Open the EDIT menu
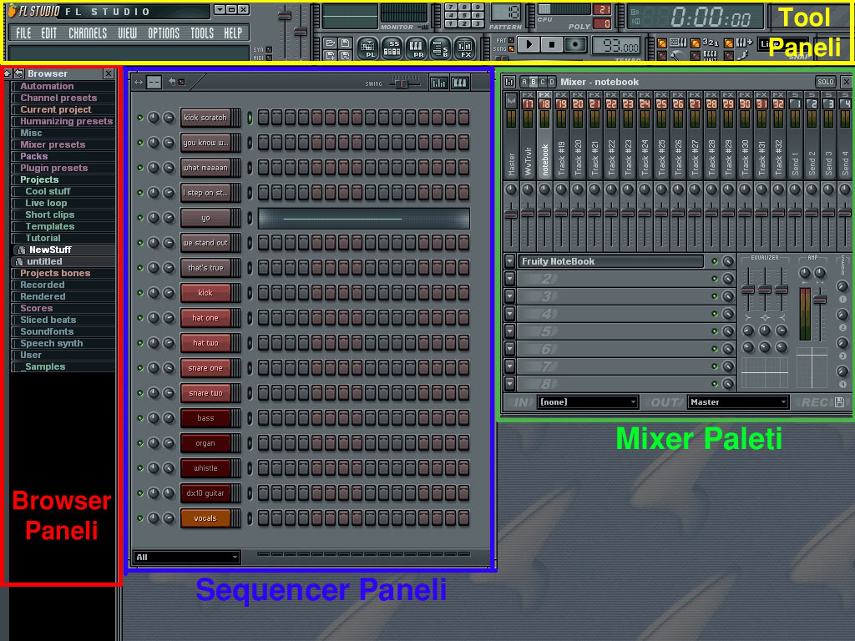 point(49,33)
